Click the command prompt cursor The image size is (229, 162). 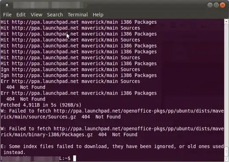pos(75,158)
